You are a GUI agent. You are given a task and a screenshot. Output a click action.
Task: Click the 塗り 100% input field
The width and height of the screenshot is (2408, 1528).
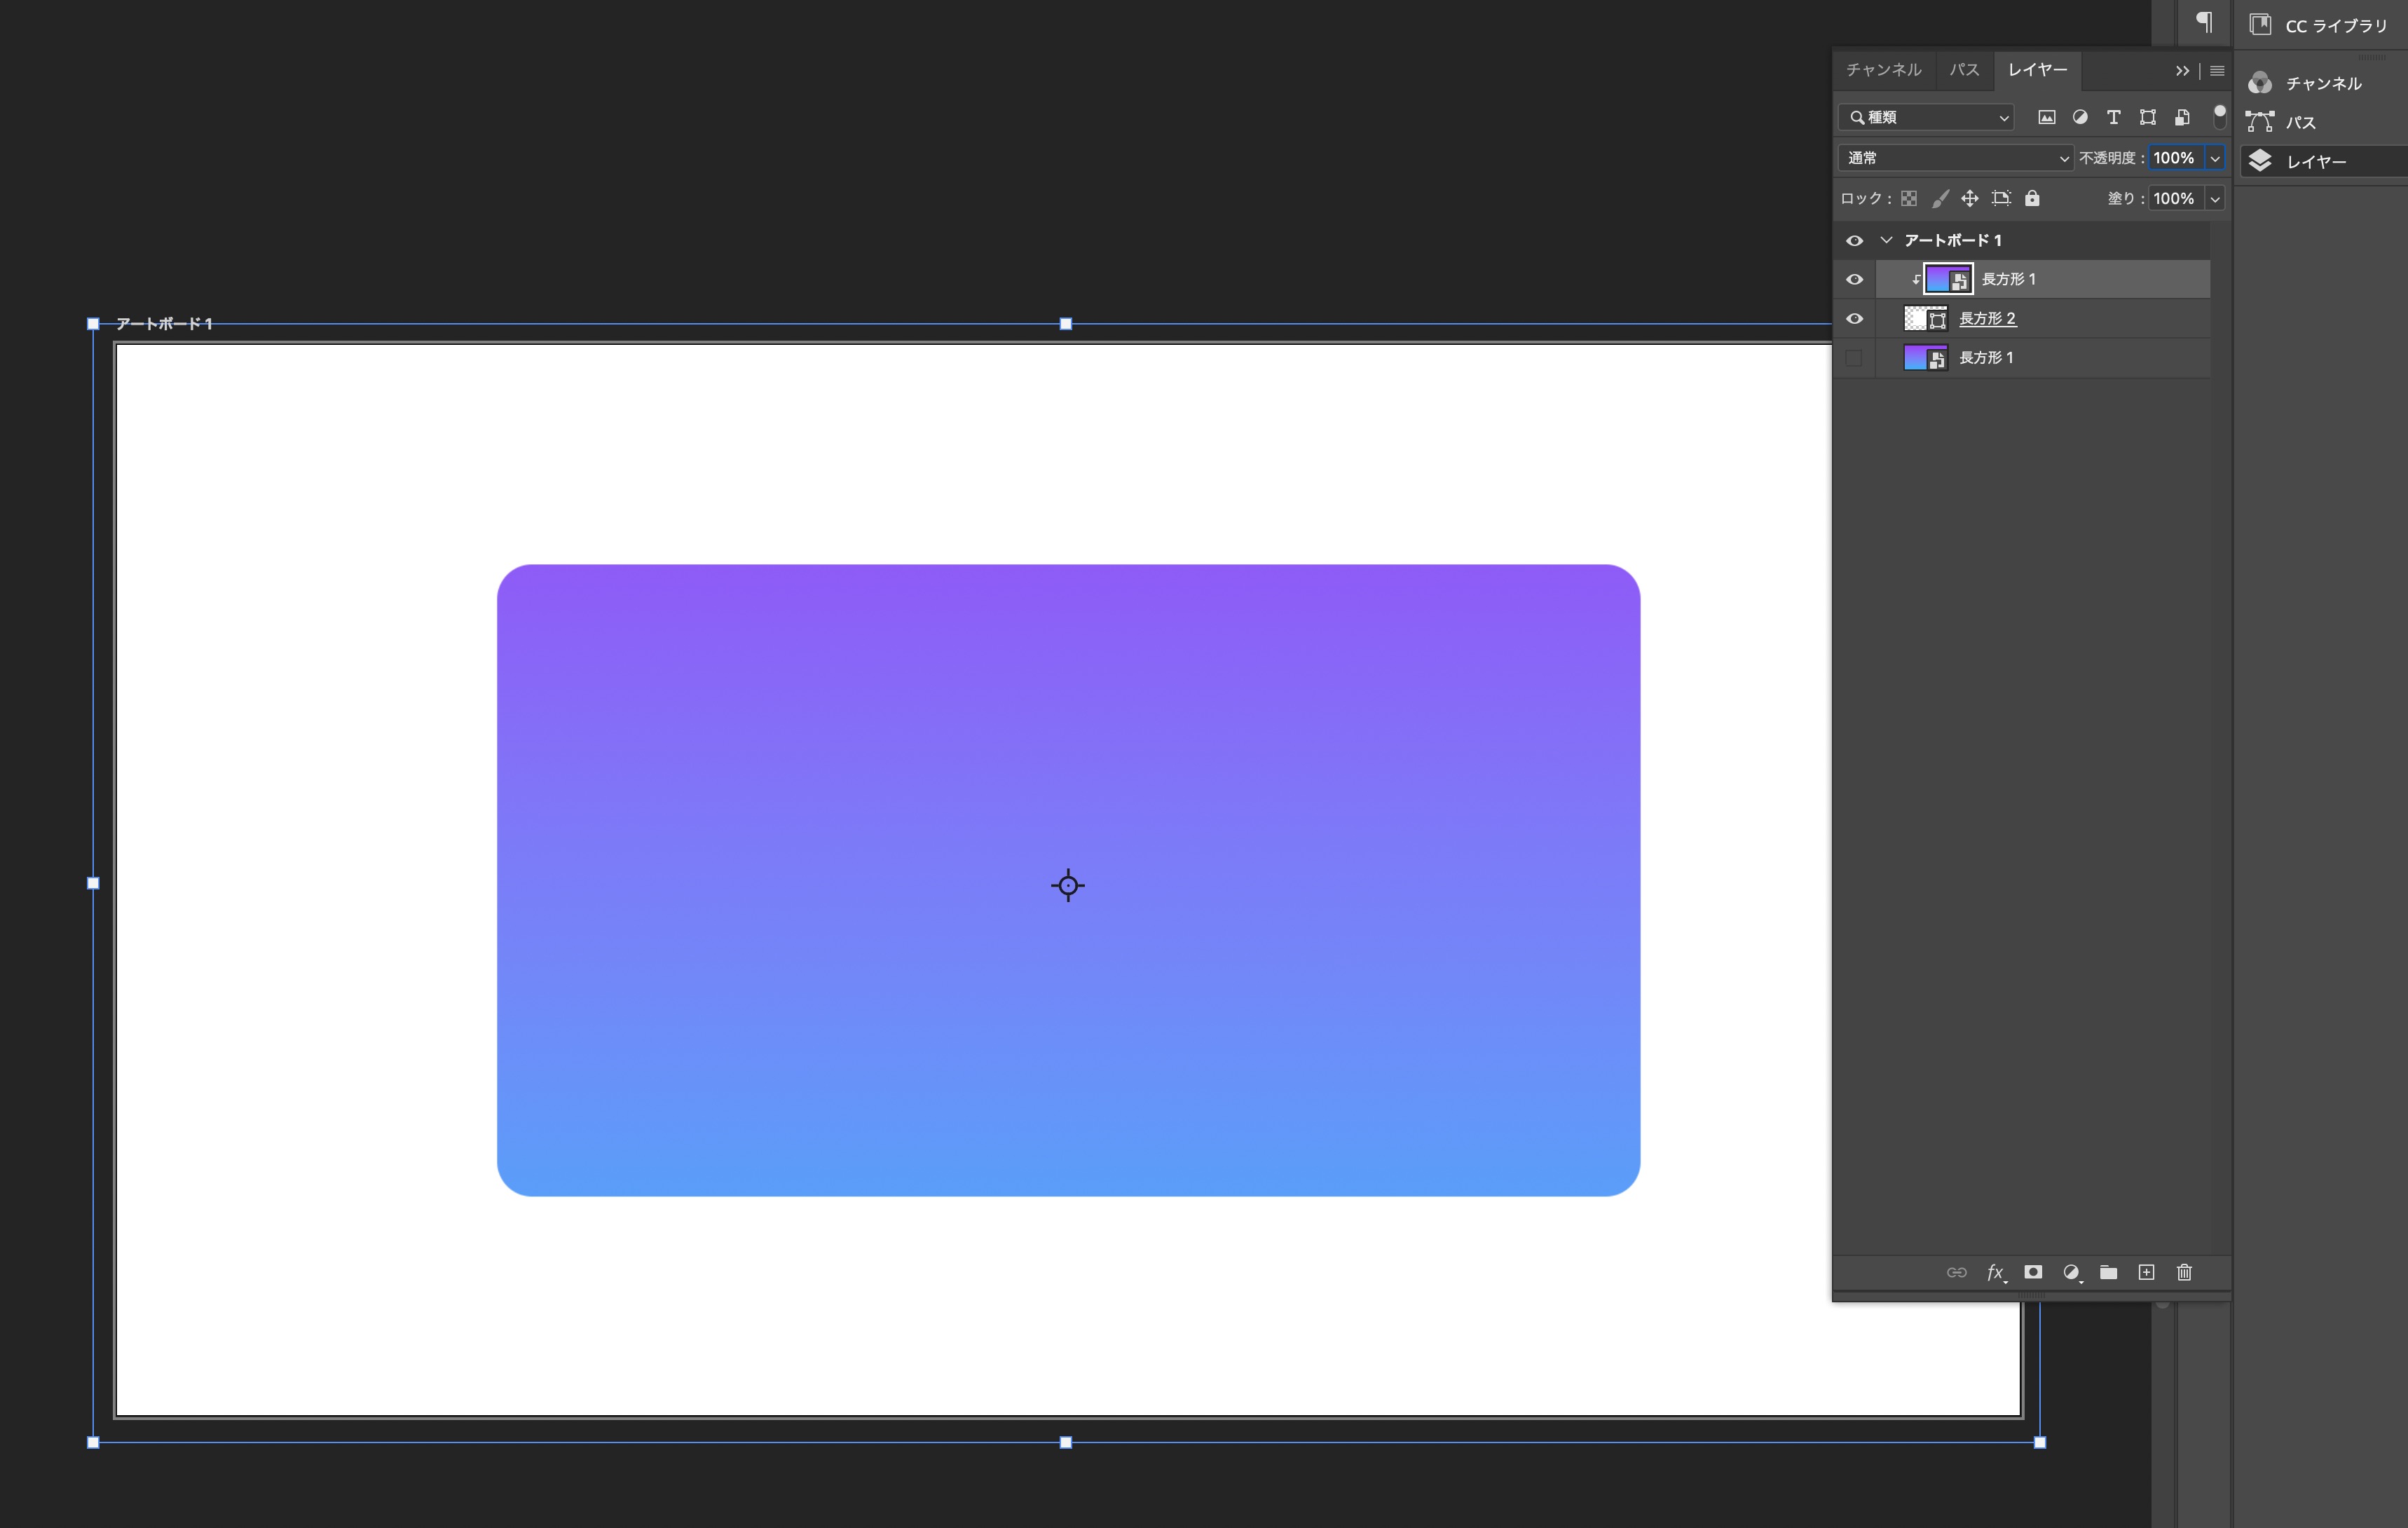tap(2176, 198)
